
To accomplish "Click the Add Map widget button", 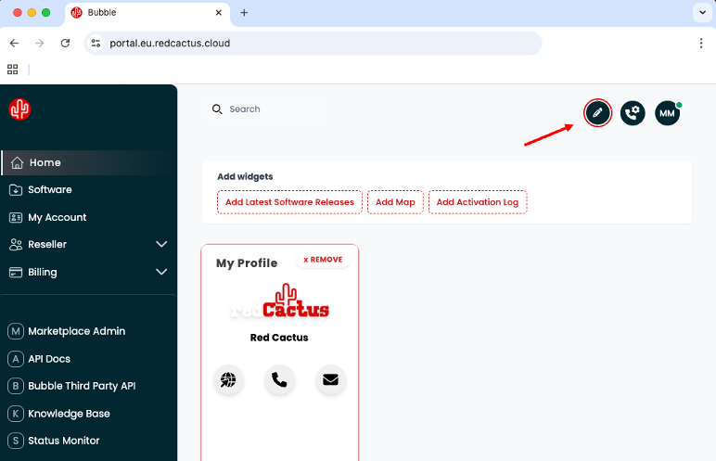I will click(395, 202).
